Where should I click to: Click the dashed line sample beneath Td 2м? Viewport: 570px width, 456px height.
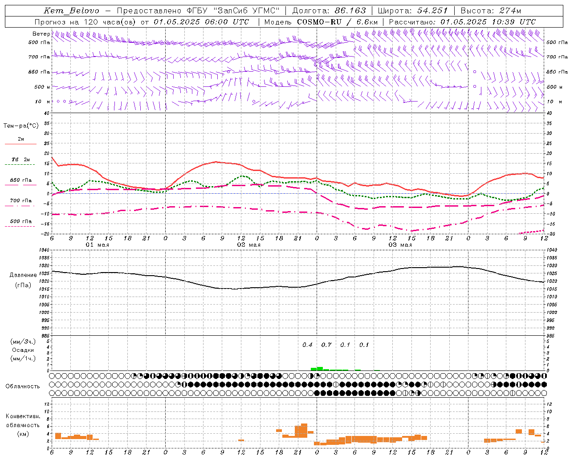pyautogui.click(x=20, y=165)
